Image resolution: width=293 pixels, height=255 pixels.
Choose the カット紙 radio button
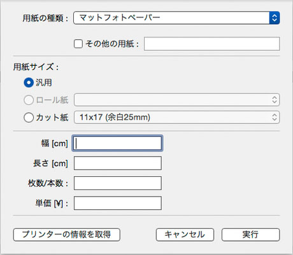[x=29, y=117]
